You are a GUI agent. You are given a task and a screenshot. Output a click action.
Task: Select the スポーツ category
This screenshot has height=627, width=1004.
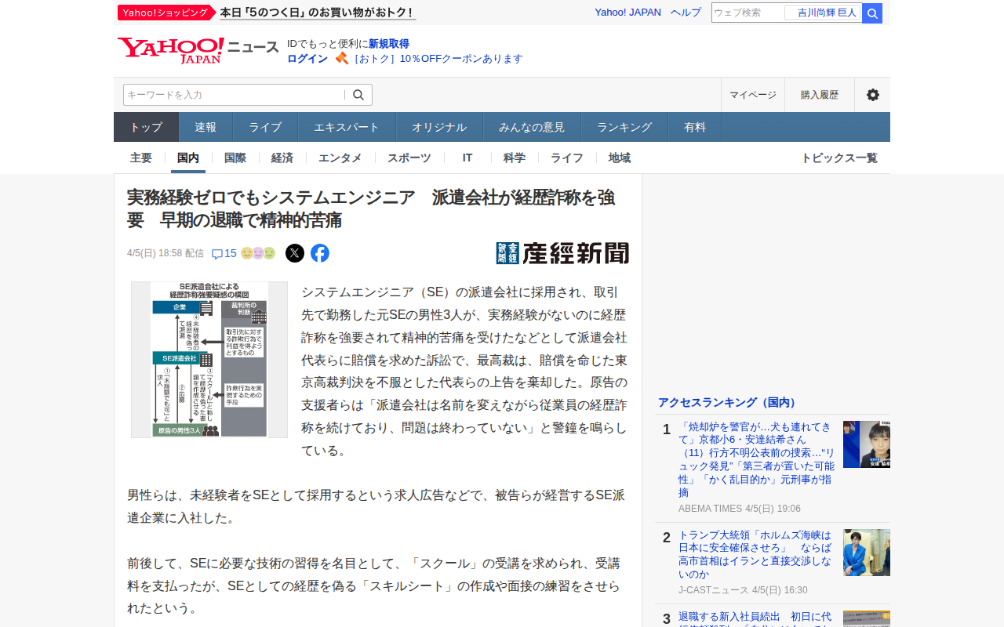[x=409, y=158]
